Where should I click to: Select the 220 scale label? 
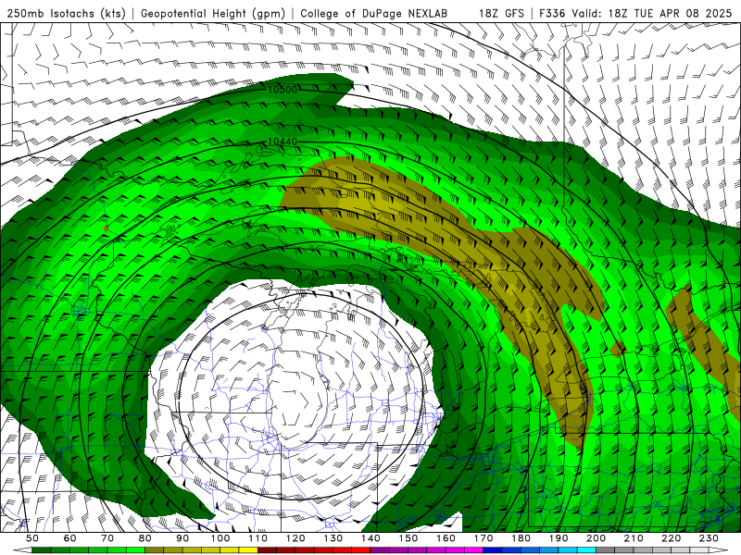[x=671, y=538]
